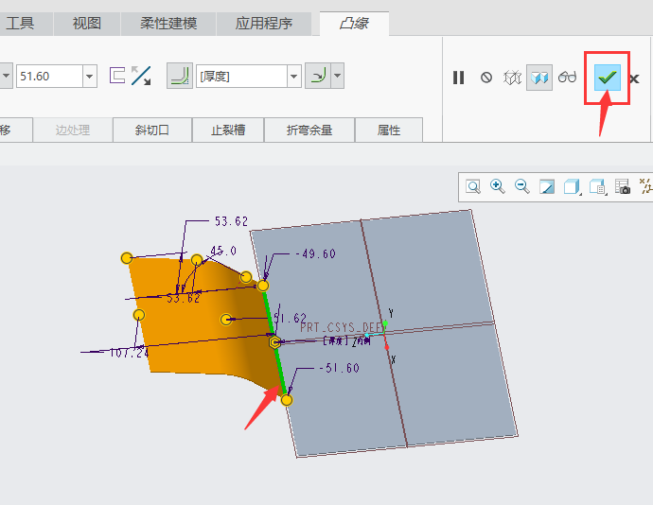Click the -51.60 dimension label
Image resolution: width=653 pixels, height=505 pixels.
(340, 368)
